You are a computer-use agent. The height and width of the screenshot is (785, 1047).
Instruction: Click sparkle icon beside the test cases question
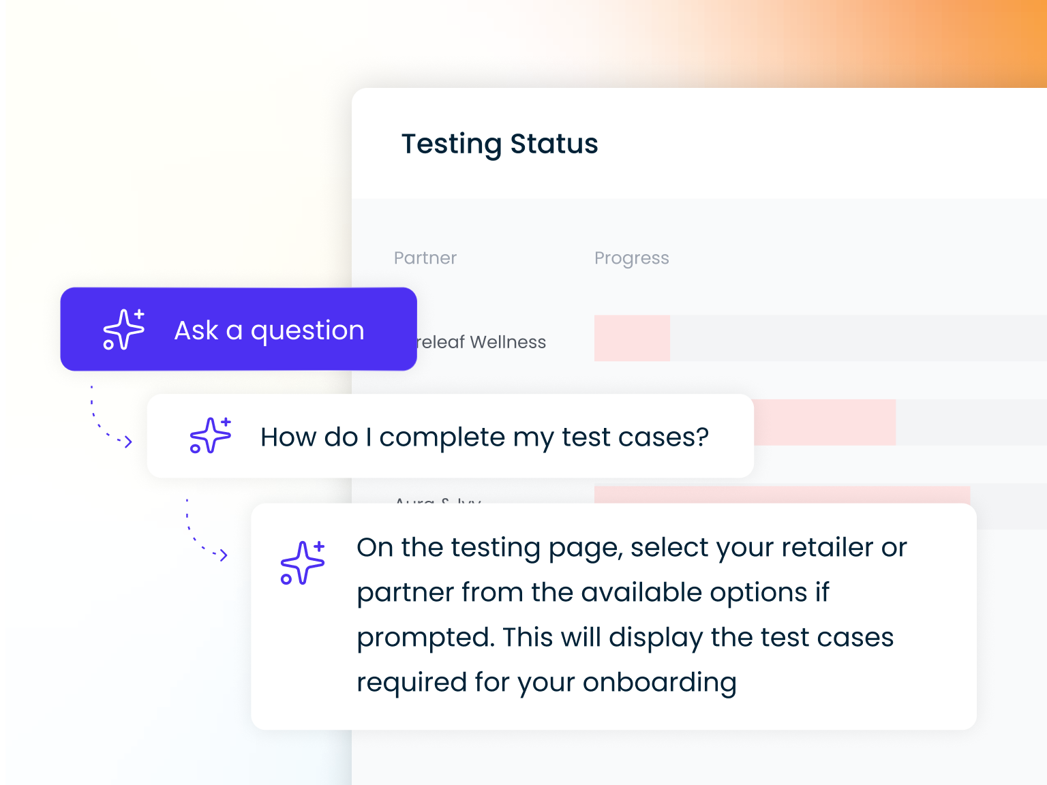coord(211,436)
